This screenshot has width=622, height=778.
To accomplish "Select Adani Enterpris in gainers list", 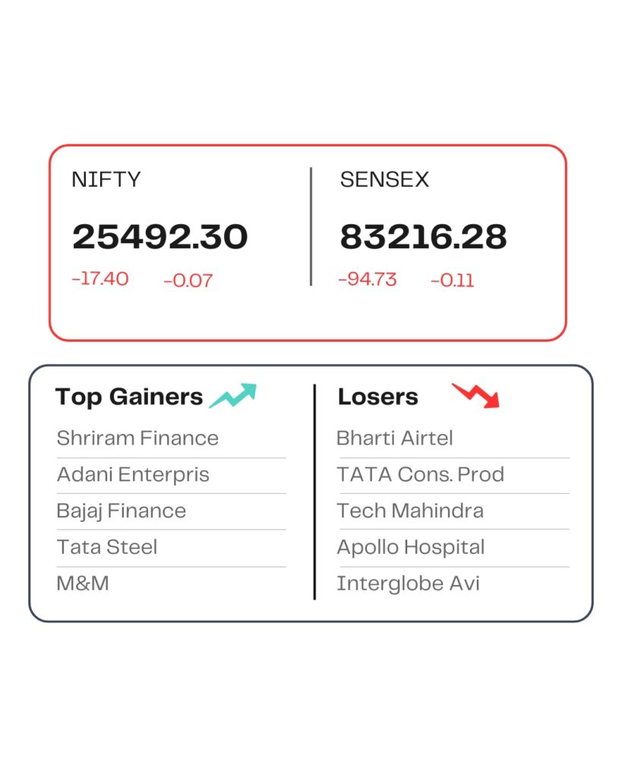I will tap(133, 475).
